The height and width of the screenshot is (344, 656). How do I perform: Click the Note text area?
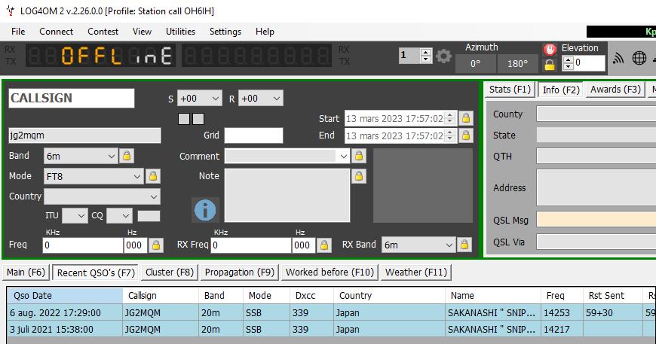tap(287, 196)
